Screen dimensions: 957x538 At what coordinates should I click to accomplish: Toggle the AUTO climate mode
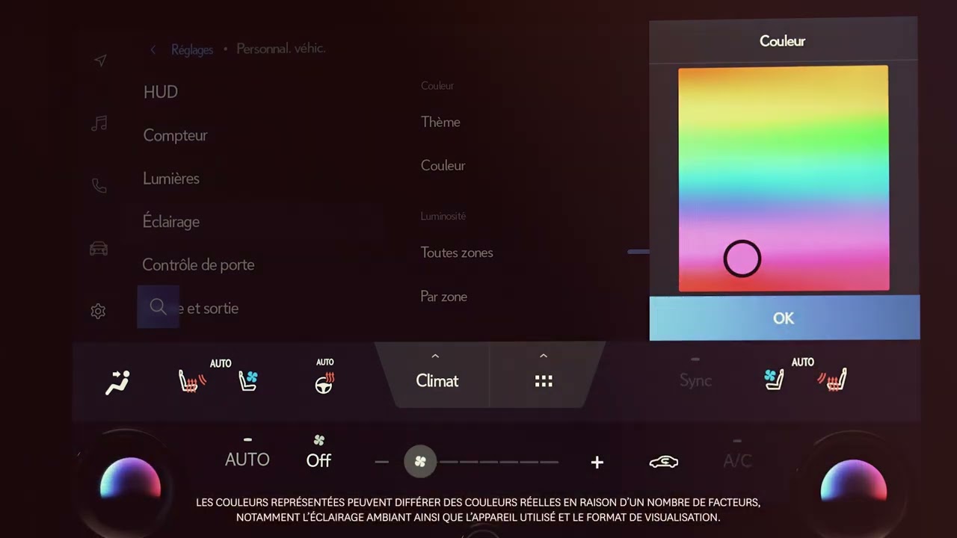(247, 459)
